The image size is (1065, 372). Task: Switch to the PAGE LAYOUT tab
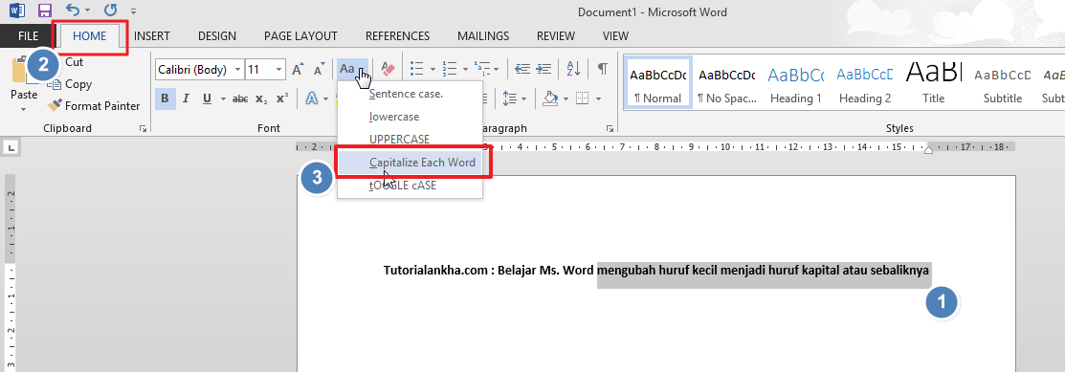pos(300,36)
